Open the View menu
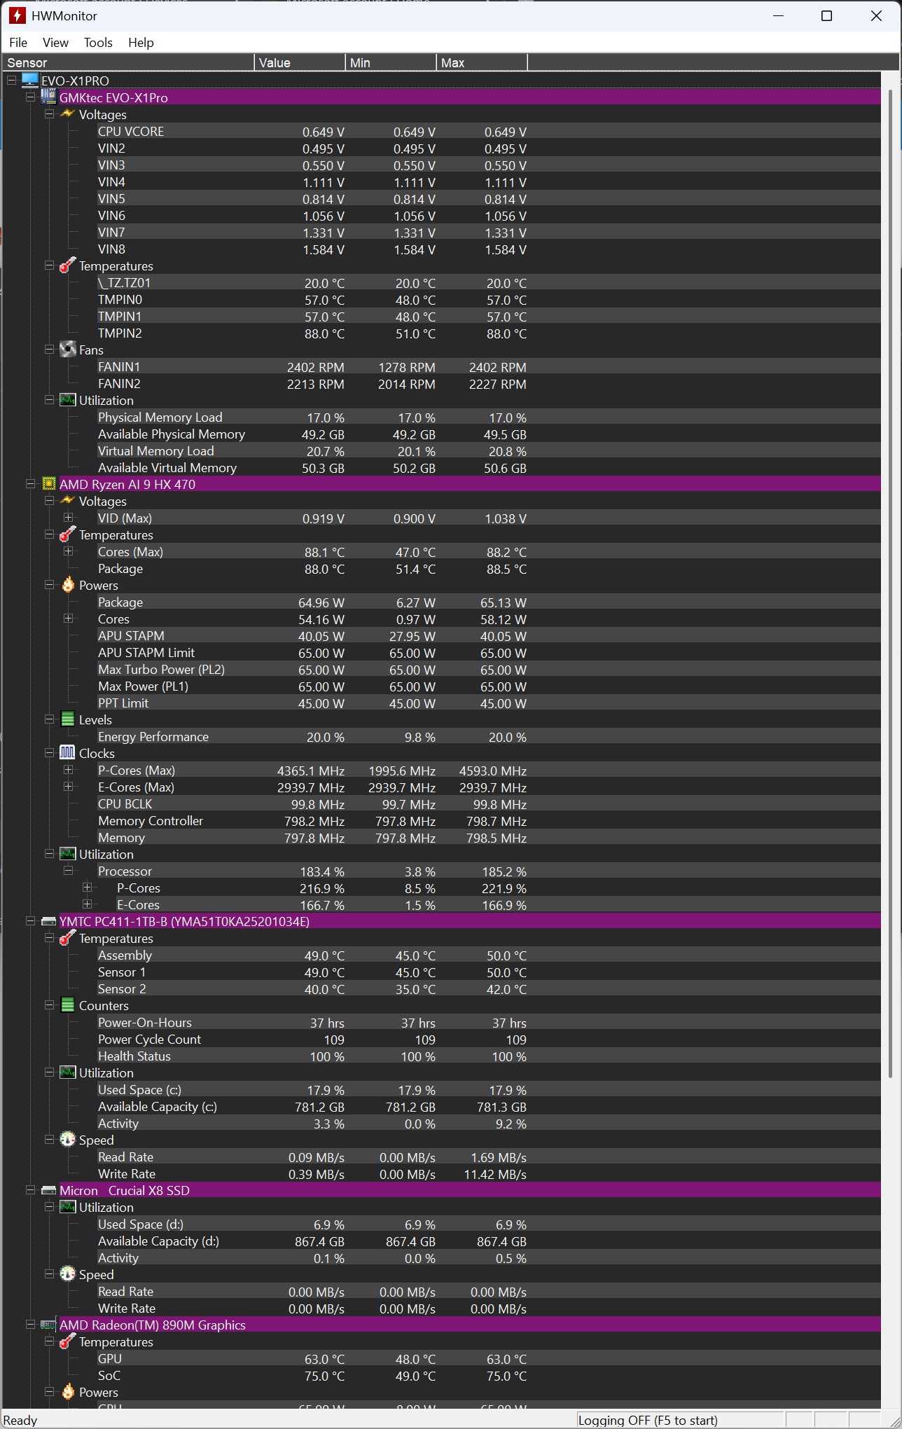Screen dimensions: 902x1429 (55, 42)
